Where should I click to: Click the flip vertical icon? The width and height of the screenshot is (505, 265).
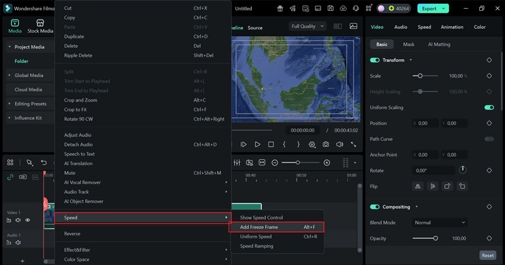(x=432, y=186)
